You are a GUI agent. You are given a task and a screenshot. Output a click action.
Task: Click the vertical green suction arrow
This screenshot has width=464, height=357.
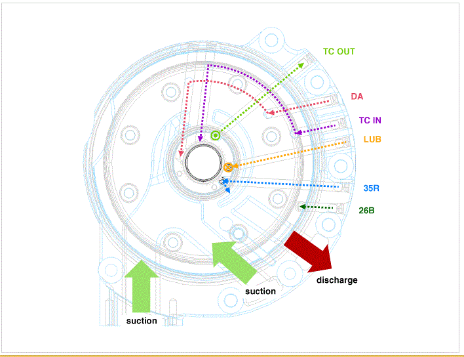(x=142, y=286)
